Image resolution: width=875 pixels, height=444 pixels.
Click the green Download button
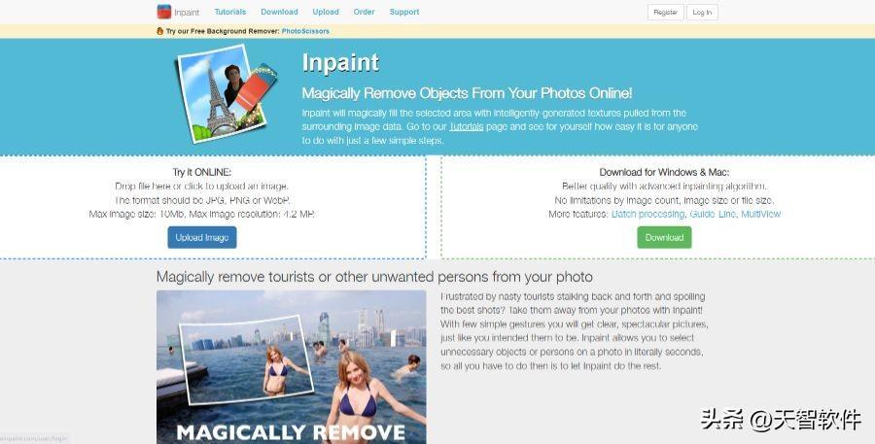click(665, 238)
